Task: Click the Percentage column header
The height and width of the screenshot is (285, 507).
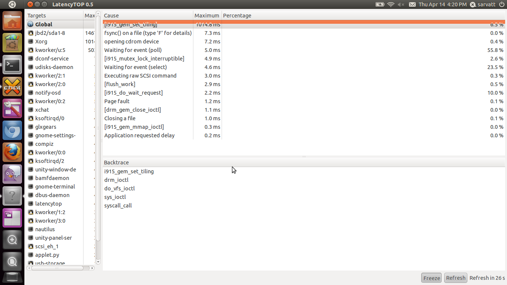Action: pos(237,16)
